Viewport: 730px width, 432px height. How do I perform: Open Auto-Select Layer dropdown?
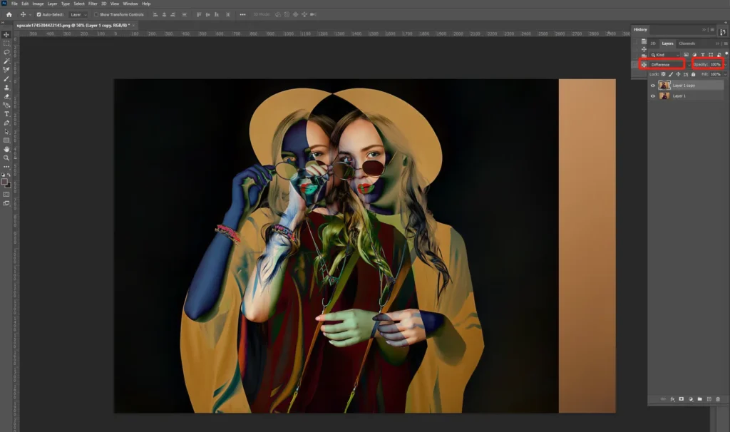(x=78, y=14)
